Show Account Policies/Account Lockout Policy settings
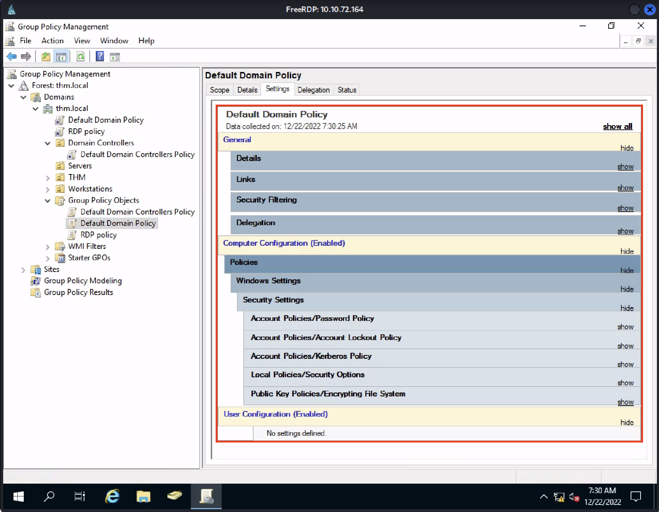Screen dimensions: 659x512 tap(625, 346)
